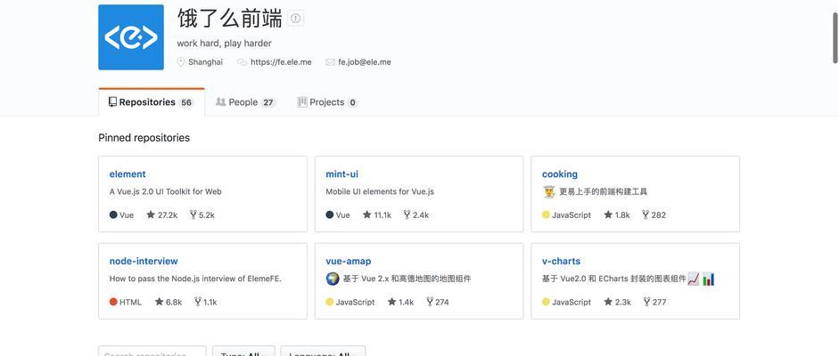Click the fork icon on mint-ui card
This screenshot has width=839, height=356.
pos(407,214)
